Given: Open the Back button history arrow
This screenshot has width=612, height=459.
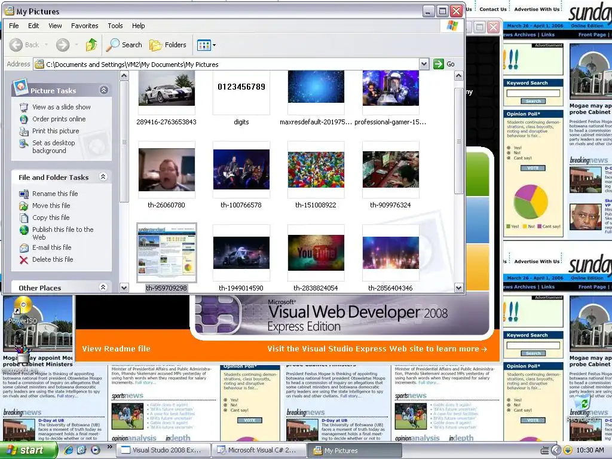Looking at the screenshot, I should pyautogui.click(x=47, y=45).
